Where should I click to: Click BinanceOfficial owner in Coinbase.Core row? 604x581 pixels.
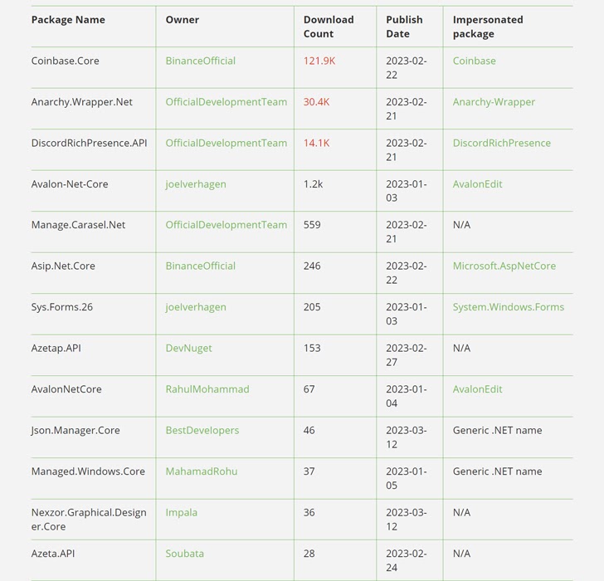[x=200, y=61]
